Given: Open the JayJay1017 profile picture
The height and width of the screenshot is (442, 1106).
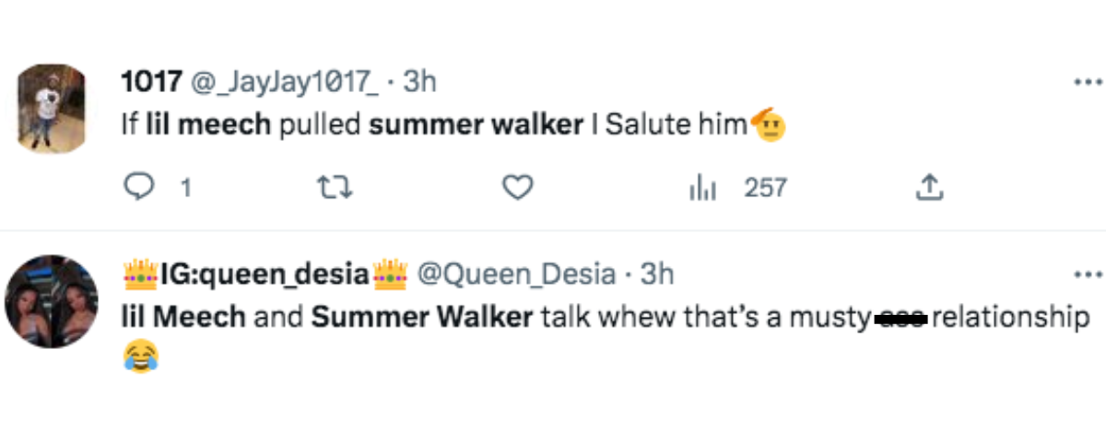Looking at the screenshot, I should tap(52, 107).
